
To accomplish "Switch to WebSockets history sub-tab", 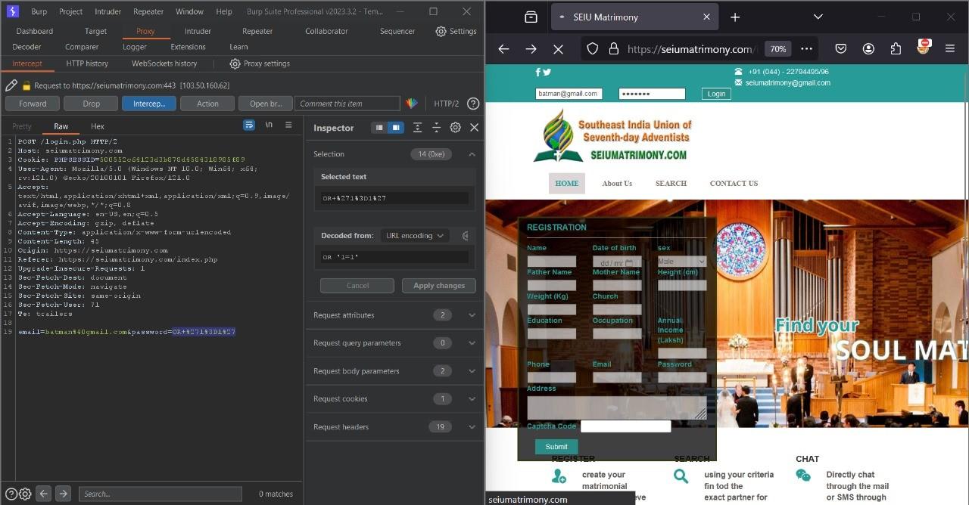I will point(164,64).
